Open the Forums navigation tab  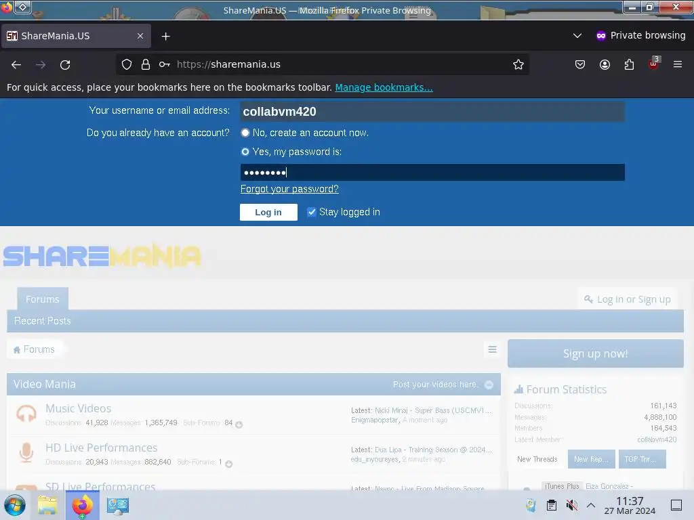tap(43, 299)
